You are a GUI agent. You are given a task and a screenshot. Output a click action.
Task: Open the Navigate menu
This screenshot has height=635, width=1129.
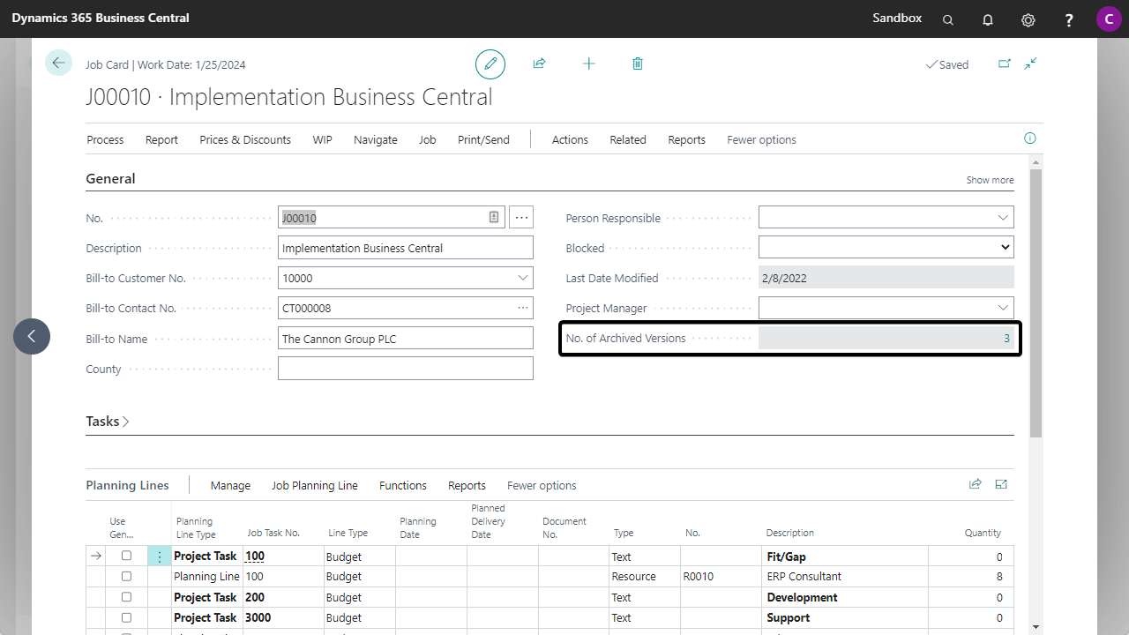375,139
